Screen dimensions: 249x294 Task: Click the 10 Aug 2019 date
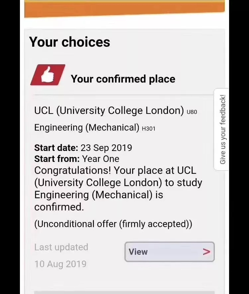[x=60, y=264]
